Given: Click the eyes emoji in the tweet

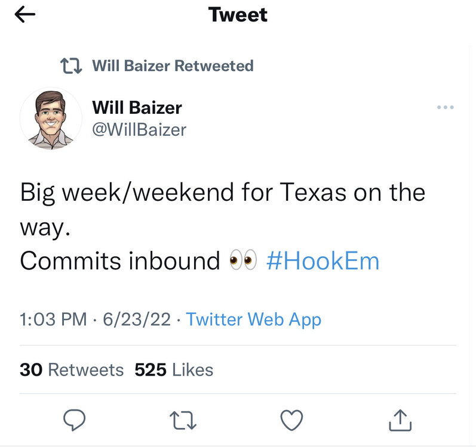Looking at the screenshot, I should [x=243, y=261].
